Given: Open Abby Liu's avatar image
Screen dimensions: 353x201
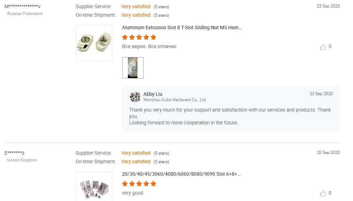Looking at the screenshot, I should point(135,97).
